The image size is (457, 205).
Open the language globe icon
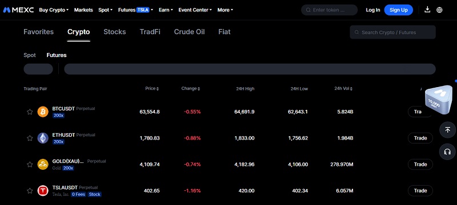pos(439,10)
